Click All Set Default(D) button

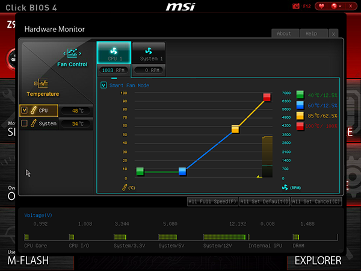click(x=264, y=202)
